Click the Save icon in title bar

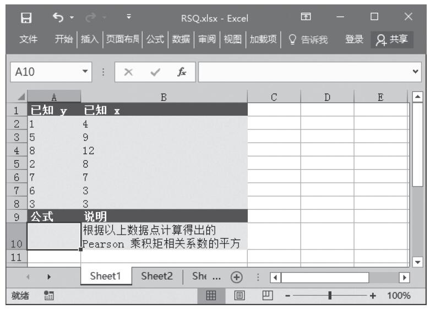pyautogui.click(x=26, y=18)
